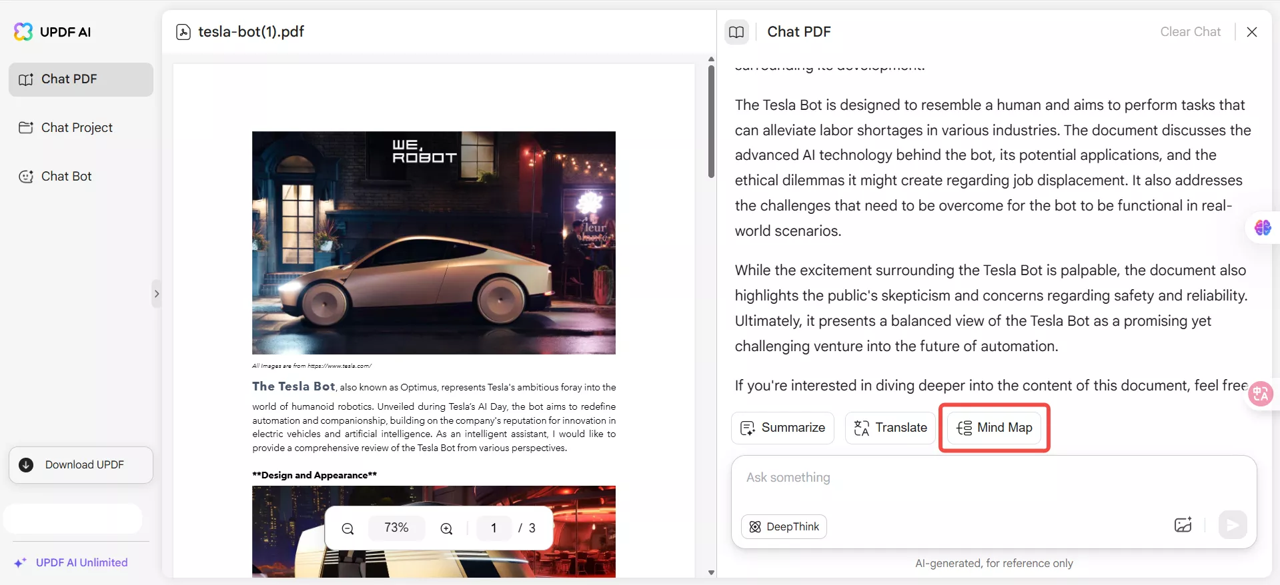Viewport: 1280px width, 585px height.
Task: Attach an image to the message
Action: pyautogui.click(x=1183, y=525)
